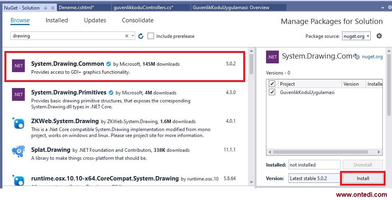The height and width of the screenshot is (200, 392).
Task: Enable Include prerelease checkbox
Action: coord(151,36)
